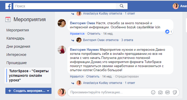Select Дни рождения in the sidebar
This screenshot has height=100, width=187.
[18, 46]
